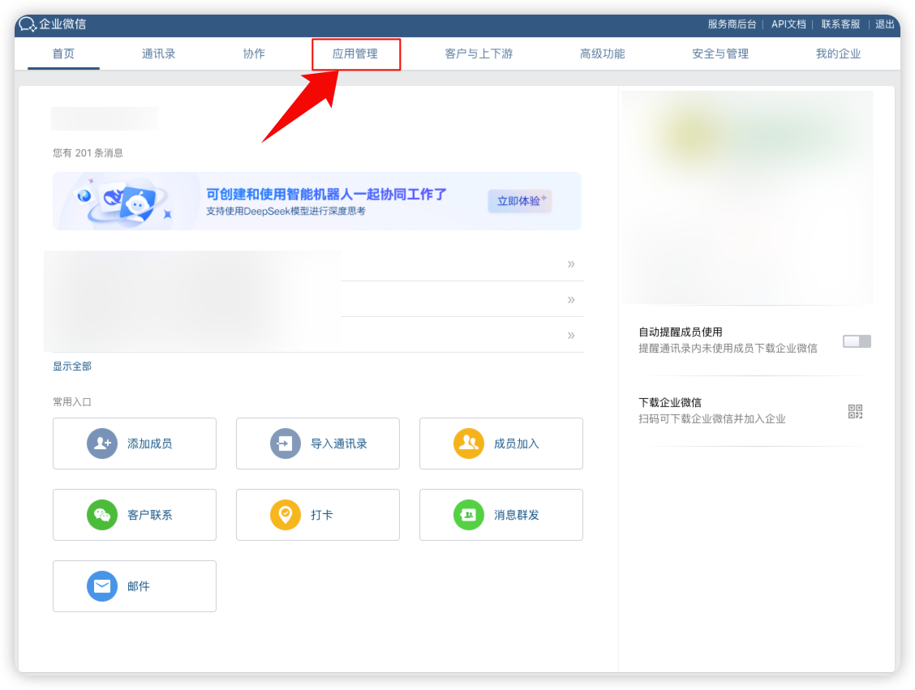Expand the third list row chevron
This screenshot has height=690, width=915.
click(570, 333)
